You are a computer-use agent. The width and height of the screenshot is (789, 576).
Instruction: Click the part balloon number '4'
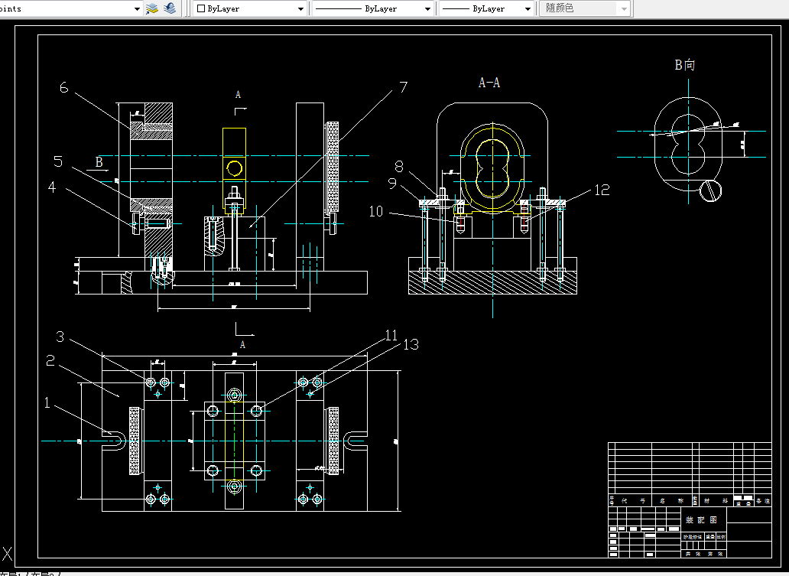pos(52,187)
